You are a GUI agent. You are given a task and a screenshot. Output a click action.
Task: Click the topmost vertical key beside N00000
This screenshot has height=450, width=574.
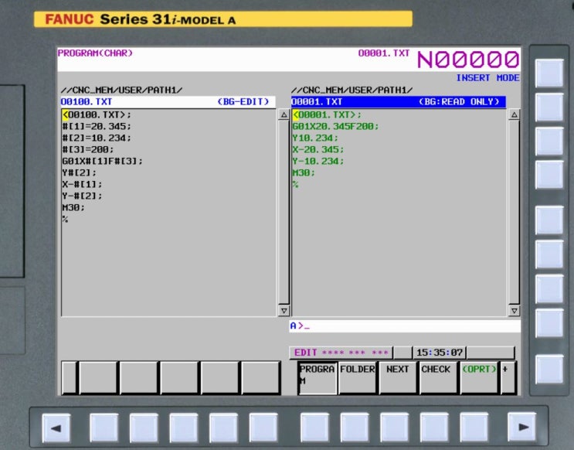549,73
